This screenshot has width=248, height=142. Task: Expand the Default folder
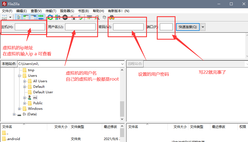(x=24, y=87)
